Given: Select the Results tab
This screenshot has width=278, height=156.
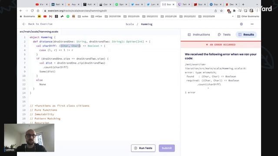Looking at the screenshot, I should tap(246, 35).
